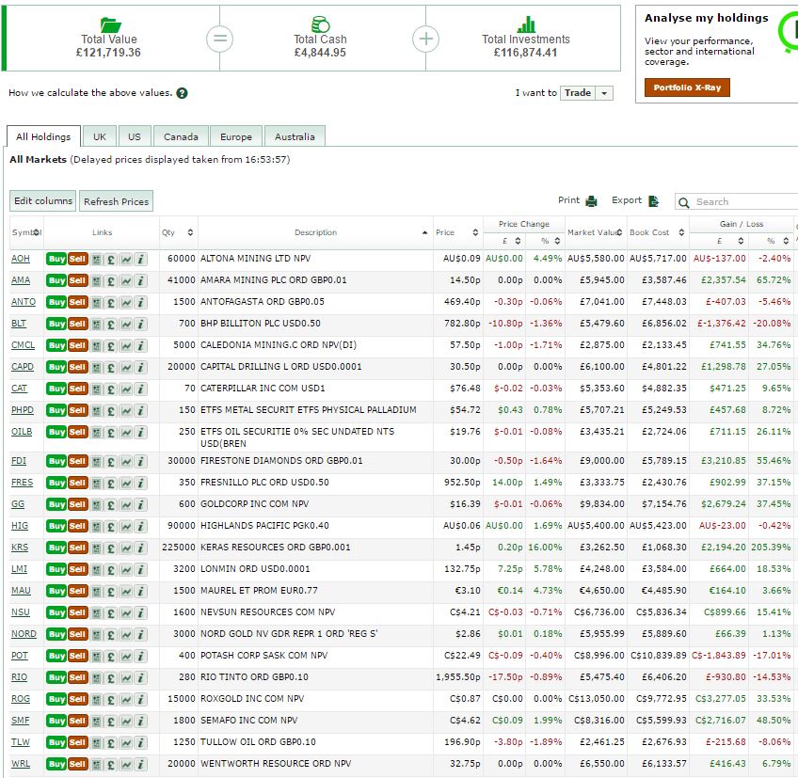Click the Print printer icon
This screenshot has height=778, width=798.
click(592, 201)
